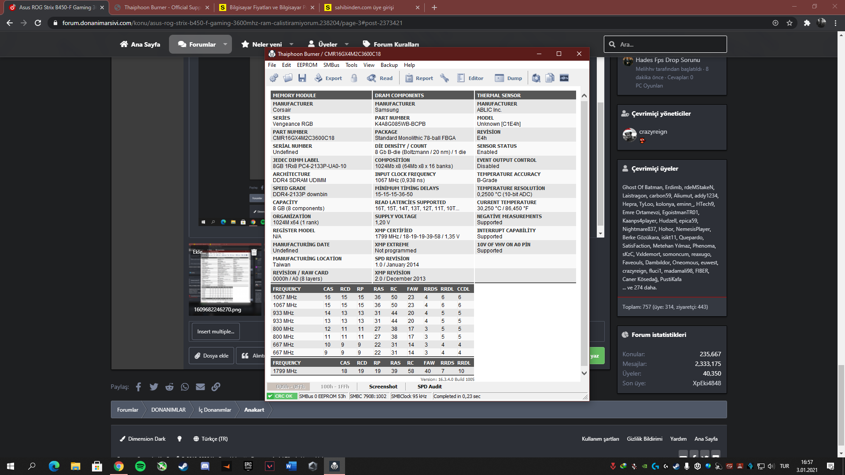This screenshot has width=845, height=475.
Task: Open the Help menu in Thaiphoon Burner
Action: pyautogui.click(x=409, y=65)
